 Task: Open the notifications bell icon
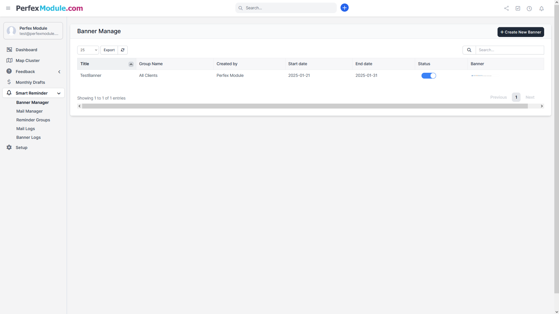[x=541, y=8]
